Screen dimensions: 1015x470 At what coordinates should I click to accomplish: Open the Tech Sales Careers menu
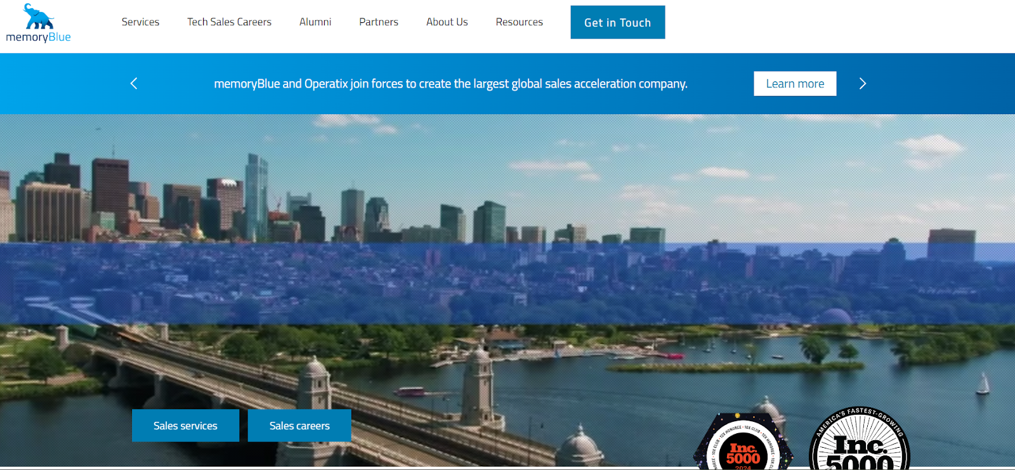tap(229, 22)
